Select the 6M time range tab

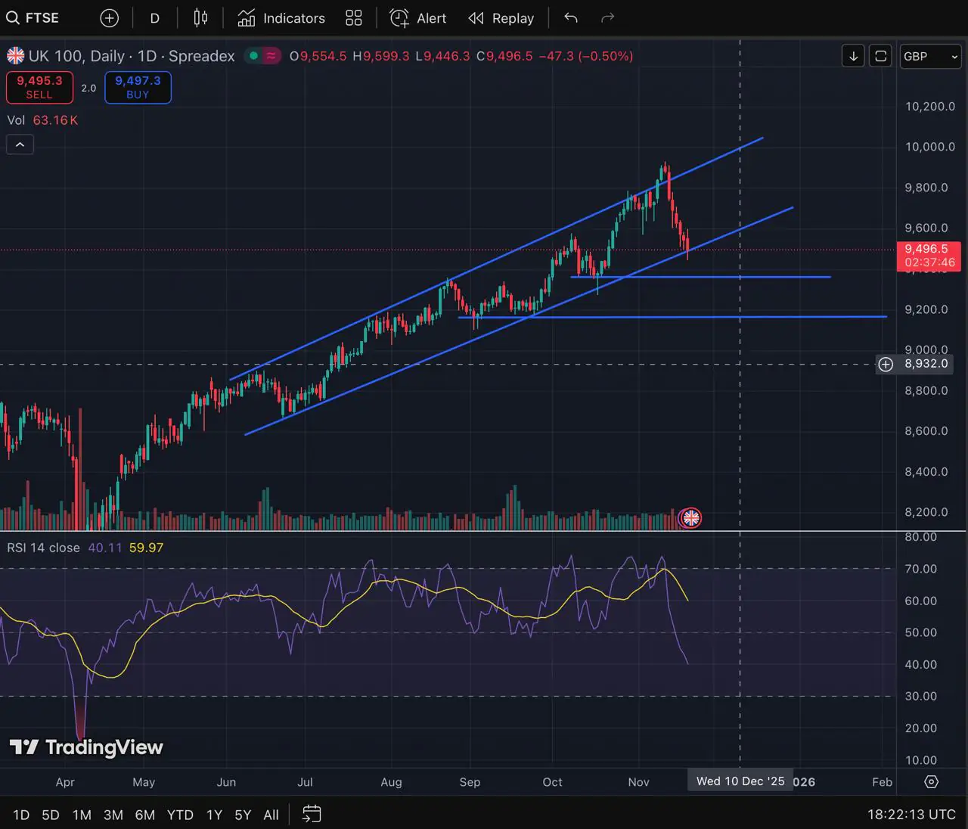[x=144, y=815]
